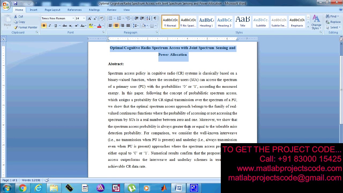Viewport: 343px width, 193px height.
Task: Expand the Change Styles menu
Action: [x=316, y=23]
